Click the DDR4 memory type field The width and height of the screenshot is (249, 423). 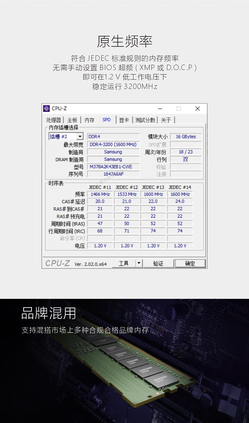point(113,137)
